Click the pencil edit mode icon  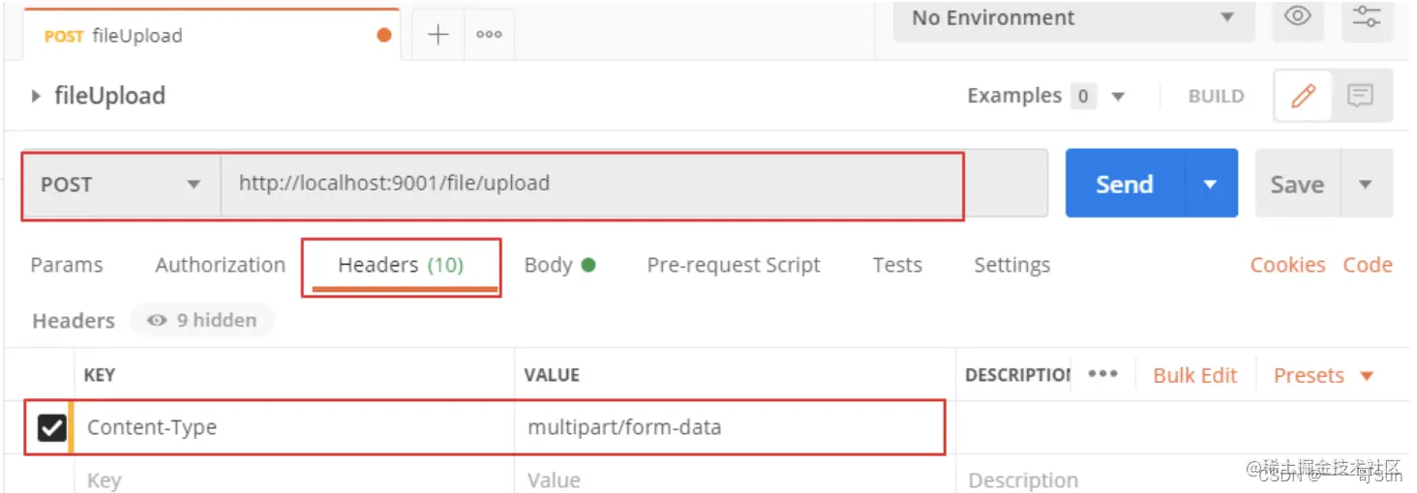[1304, 96]
